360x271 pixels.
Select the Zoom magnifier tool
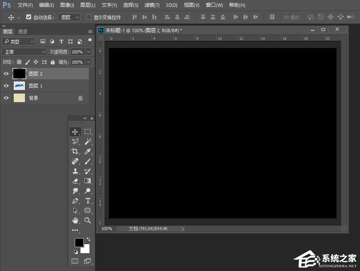[x=88, y=220]
